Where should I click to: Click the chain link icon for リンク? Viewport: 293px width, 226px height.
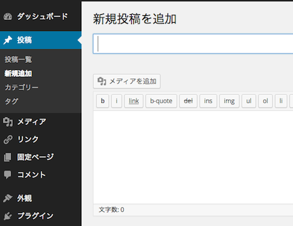[8, 139]
